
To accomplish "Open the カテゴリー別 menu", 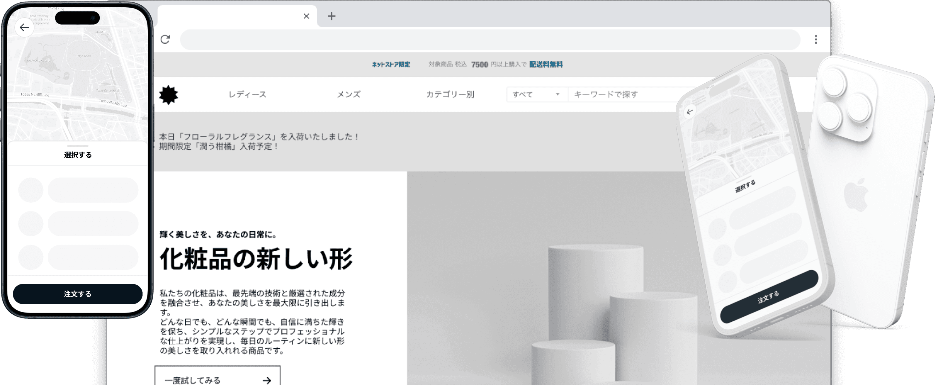I will 450,94.
